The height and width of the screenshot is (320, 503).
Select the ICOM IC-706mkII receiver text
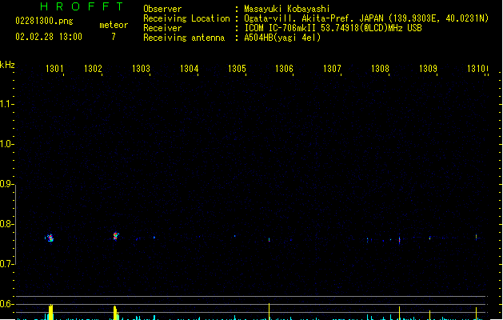click(333, 28)
